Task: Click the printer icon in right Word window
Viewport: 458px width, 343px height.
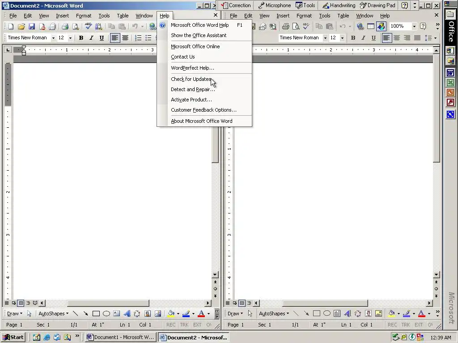Action: click(286, 26)
